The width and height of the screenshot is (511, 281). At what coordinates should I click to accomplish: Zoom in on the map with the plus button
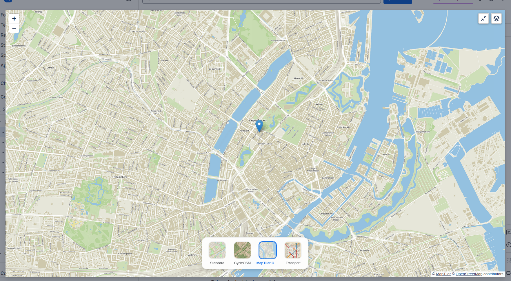tap(14, 18)
